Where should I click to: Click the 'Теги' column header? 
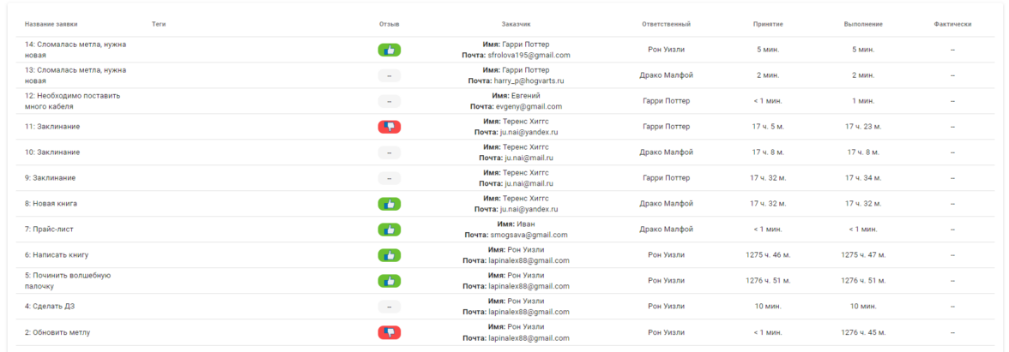coord(159,24)
